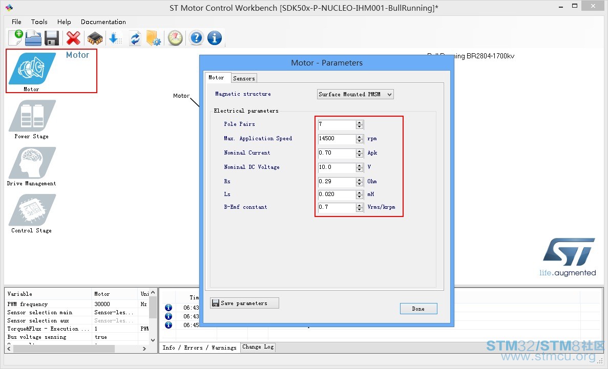This screenshot has width=608, height=369.
Task: Decrease Max. Application Speed spinner
Action: [x=360, y=141]
